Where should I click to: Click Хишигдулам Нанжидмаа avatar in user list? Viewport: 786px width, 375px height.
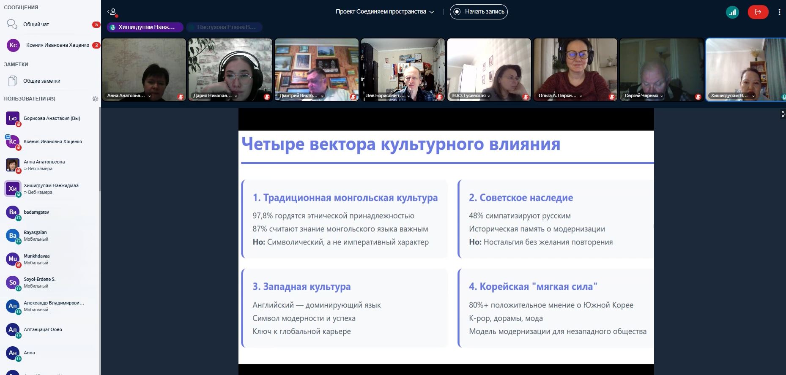coord(13,189)
